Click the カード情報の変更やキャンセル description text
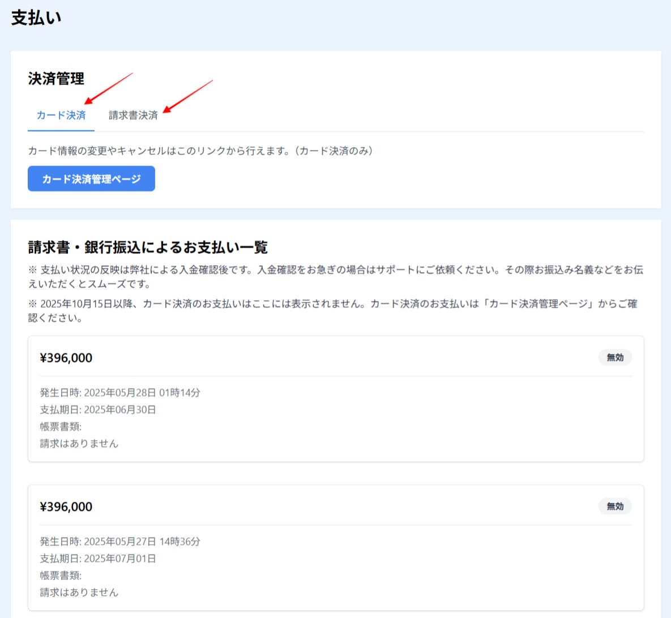This screenshot has height=618, width=671. (x=200, y=151)
